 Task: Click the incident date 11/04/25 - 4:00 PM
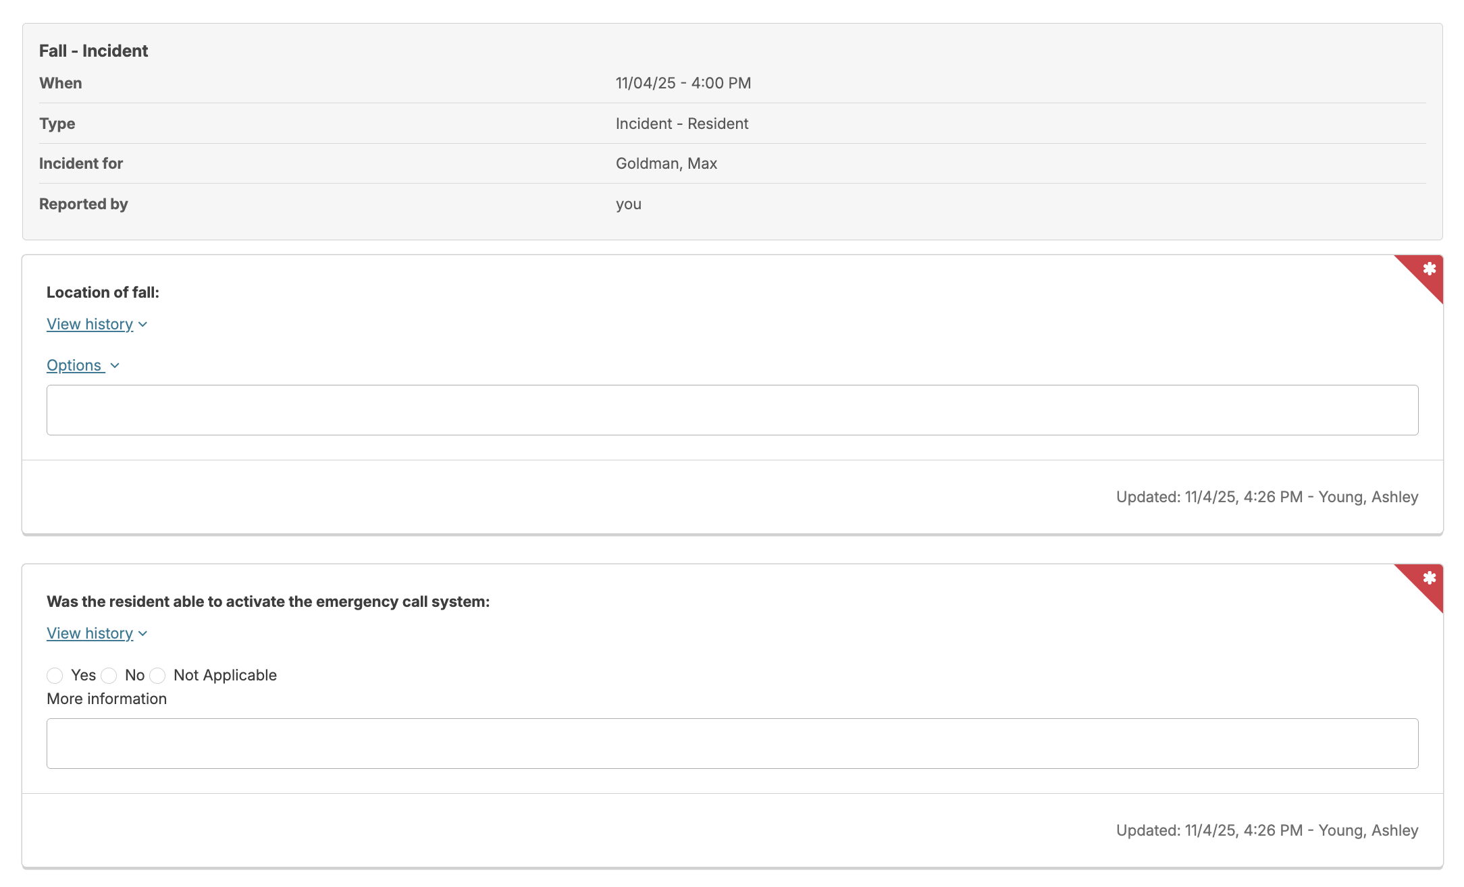pos(683,84)
